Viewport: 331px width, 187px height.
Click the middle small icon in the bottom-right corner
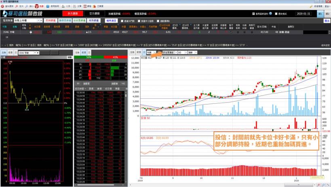[x=323, y=185]
